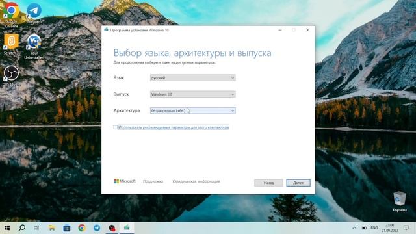The width and height of the screenshot is (416, 234).
Task: Open Telegram from the taskbar
Action: point(97,227)
